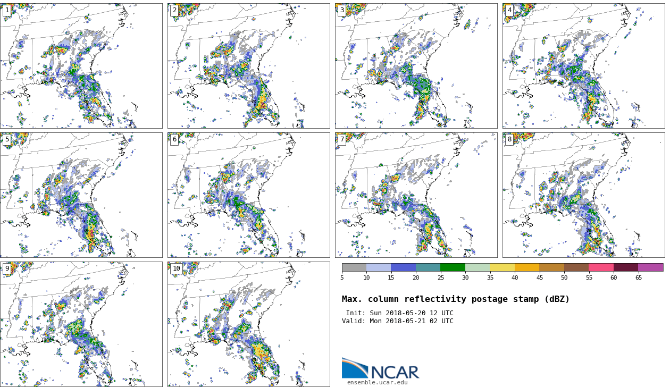
Task: Pick the dark green 25-30 dBZ swatch
Action: pyautogui.click(x=453, y=267)
